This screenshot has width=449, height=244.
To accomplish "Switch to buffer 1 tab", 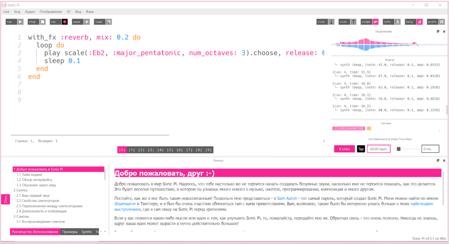I will [132, 150].
